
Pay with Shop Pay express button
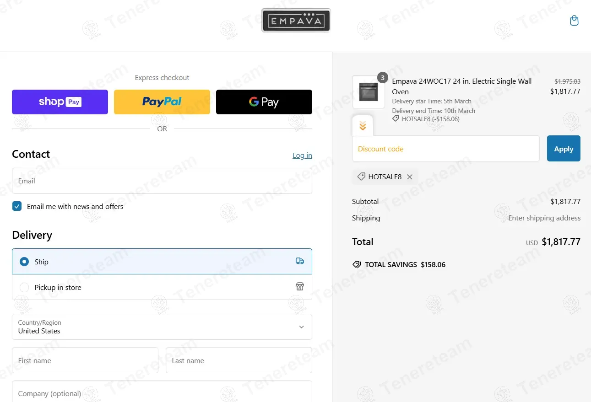click(x=60, y=102)
